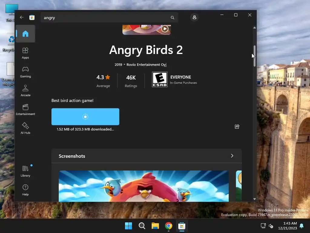This screenshot has width=310, height=233.
Task: Click the scrollbar up arrow
Action: 254,28
